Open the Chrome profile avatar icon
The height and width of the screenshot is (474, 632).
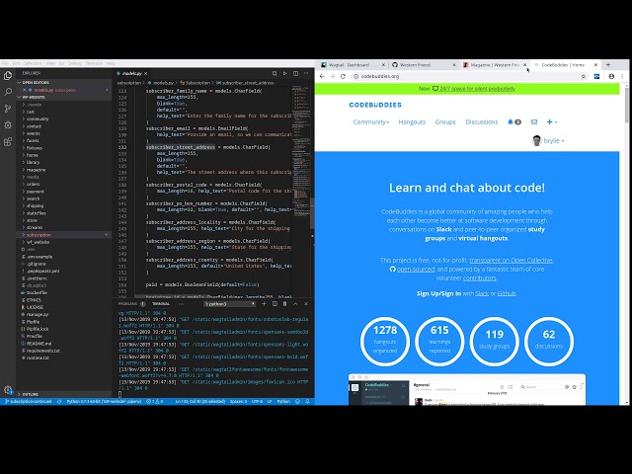point(611,76)
